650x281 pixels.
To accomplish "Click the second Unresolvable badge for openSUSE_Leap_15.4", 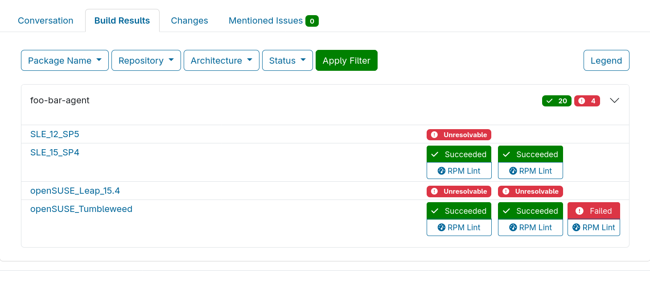I will point(530,191).
